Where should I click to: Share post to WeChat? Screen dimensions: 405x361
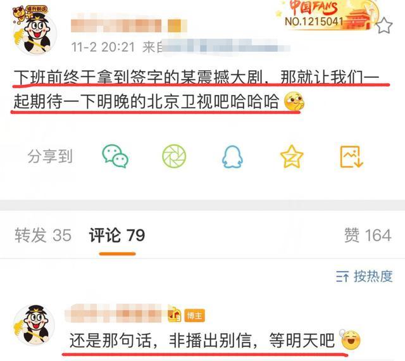point(115,156)
